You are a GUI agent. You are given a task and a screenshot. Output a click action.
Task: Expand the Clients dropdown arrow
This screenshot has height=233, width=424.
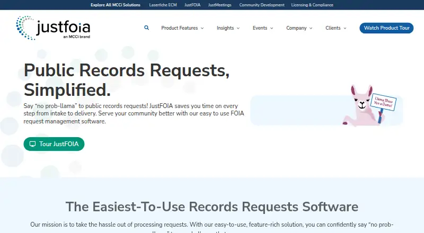(x=345, y=28)
